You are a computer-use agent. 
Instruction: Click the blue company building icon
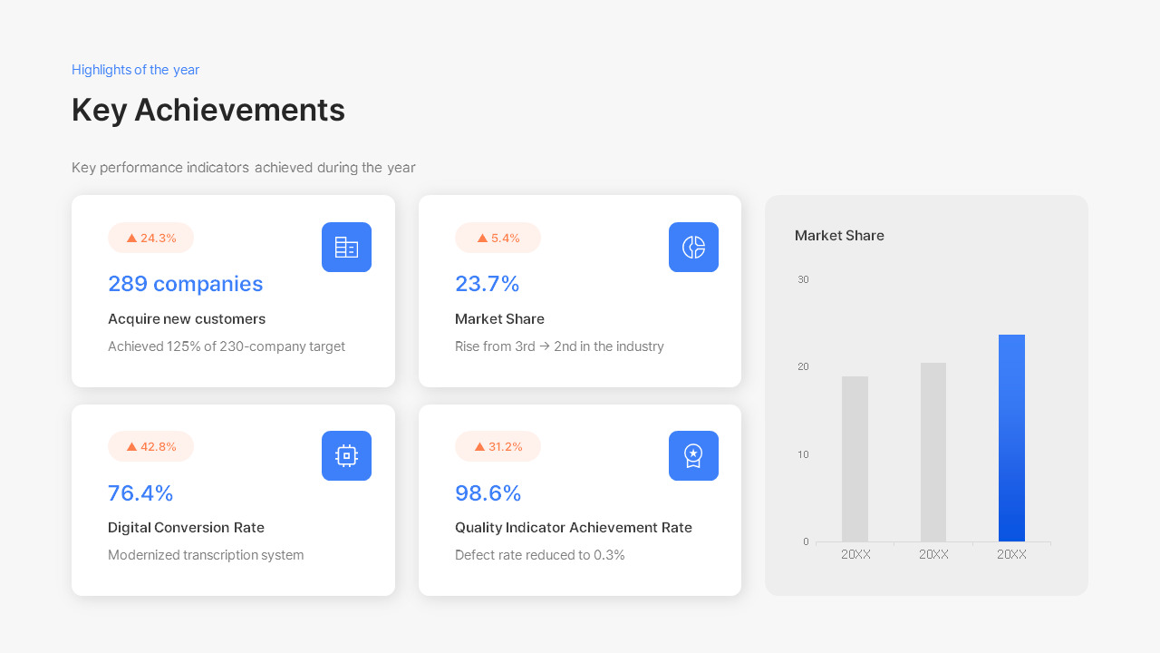[x=346, y=247]
